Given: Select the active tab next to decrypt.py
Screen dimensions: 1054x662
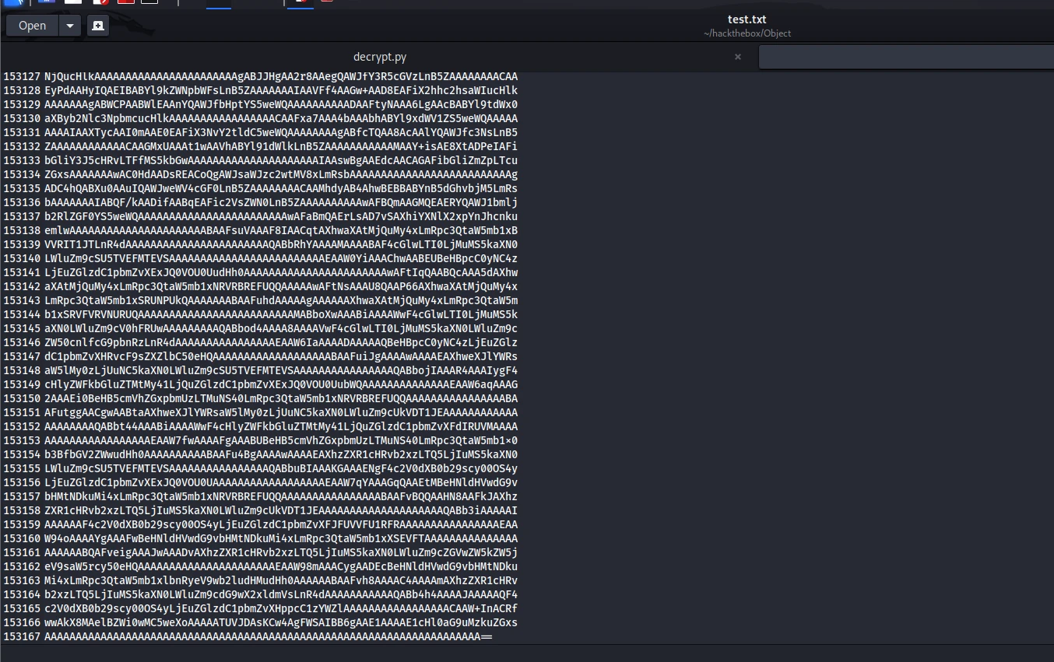Looking at the screenshot, I should tap(906, 57).
